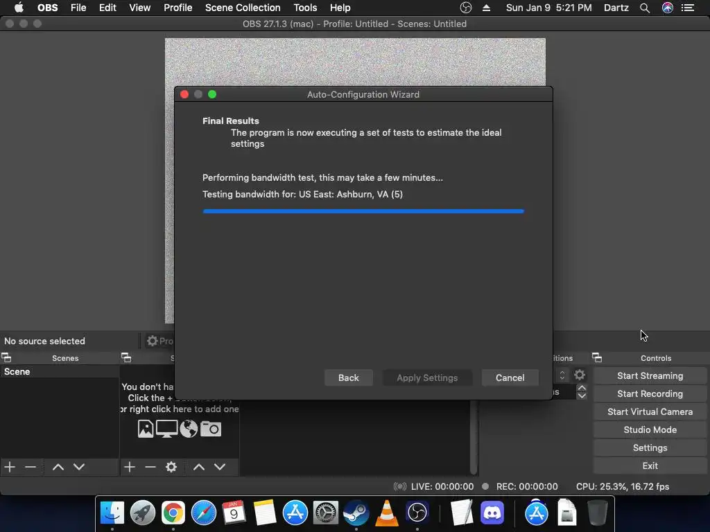Move source up with Sources up arrow

pyautogui.click(x=199, y=467)
